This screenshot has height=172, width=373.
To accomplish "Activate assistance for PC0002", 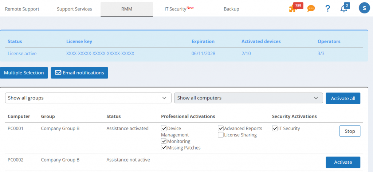I will pos(343,162).
